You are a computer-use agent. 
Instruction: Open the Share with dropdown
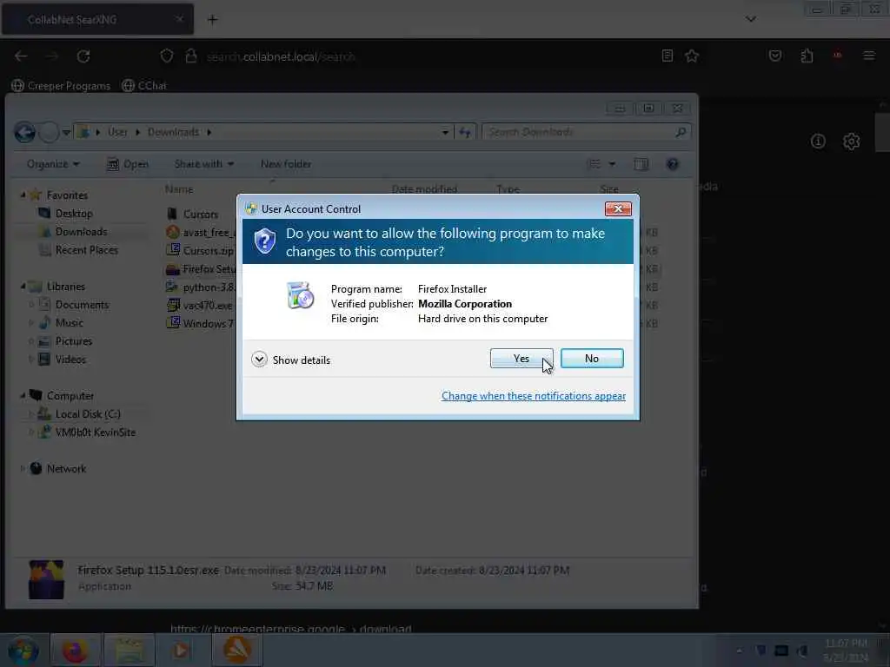click(203, 164)
